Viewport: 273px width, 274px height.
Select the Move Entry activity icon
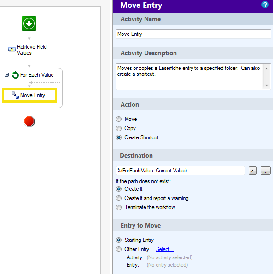pos(15,95)
